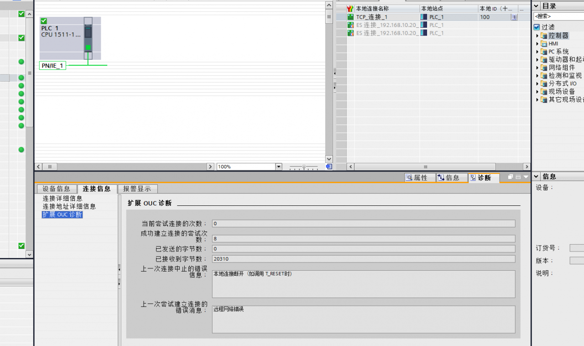Image resolution: width=584 pixels, height=346 pixels.
Task: Click the PLC_1 CPU module icon
Action: pyautogui.click(x=88, y=38)
